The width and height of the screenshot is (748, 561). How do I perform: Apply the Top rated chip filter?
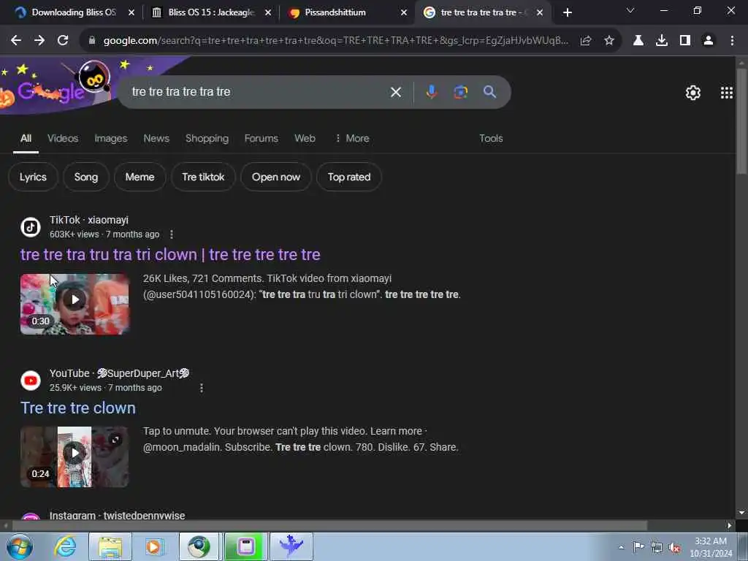(349, 177)
